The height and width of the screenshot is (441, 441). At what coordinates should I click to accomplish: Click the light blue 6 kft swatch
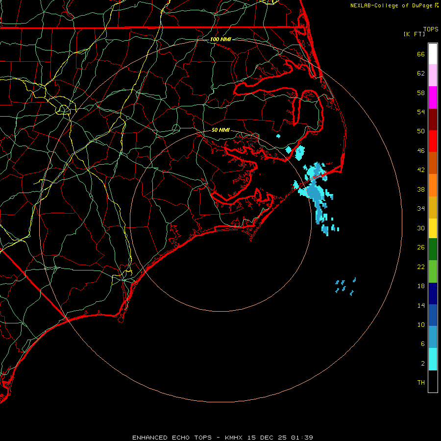click(433, 337)
